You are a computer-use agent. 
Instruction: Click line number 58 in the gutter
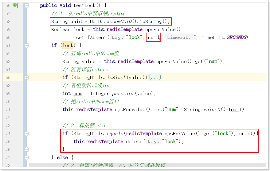pos(8,22)
